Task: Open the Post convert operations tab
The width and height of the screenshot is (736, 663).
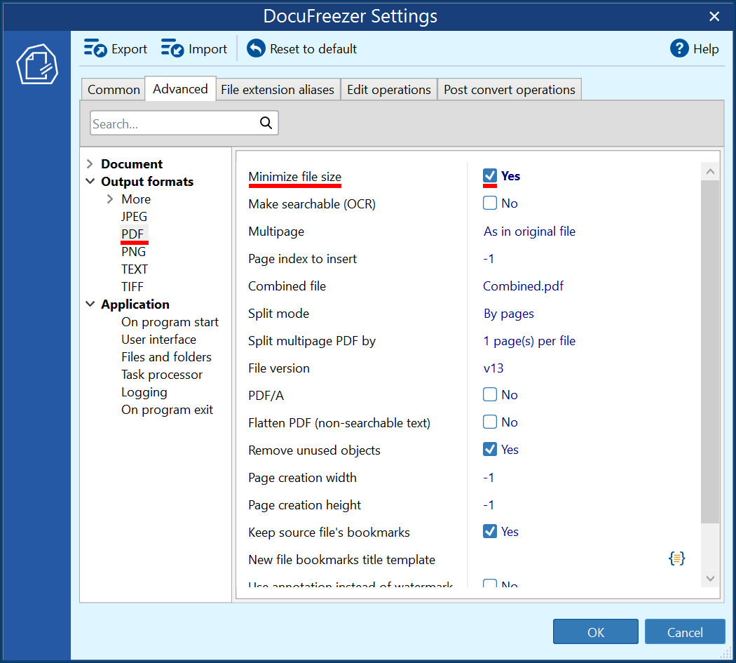Action: pyautogui.click(x=509, y=90)
